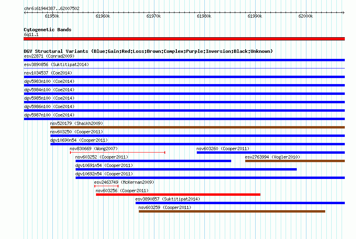Click the dgv10690n54 (Cooper2011) gain bar

[198, 144]
